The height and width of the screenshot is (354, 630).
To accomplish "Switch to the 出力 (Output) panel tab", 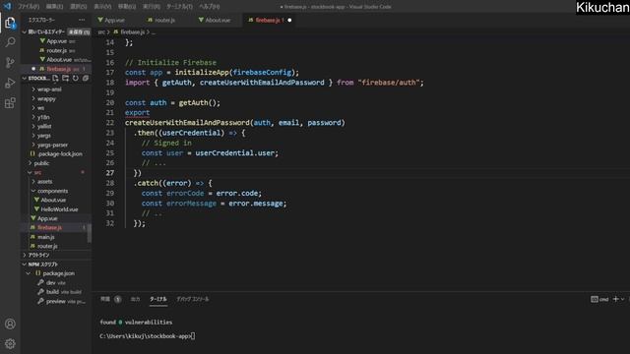I will [135, 299].
